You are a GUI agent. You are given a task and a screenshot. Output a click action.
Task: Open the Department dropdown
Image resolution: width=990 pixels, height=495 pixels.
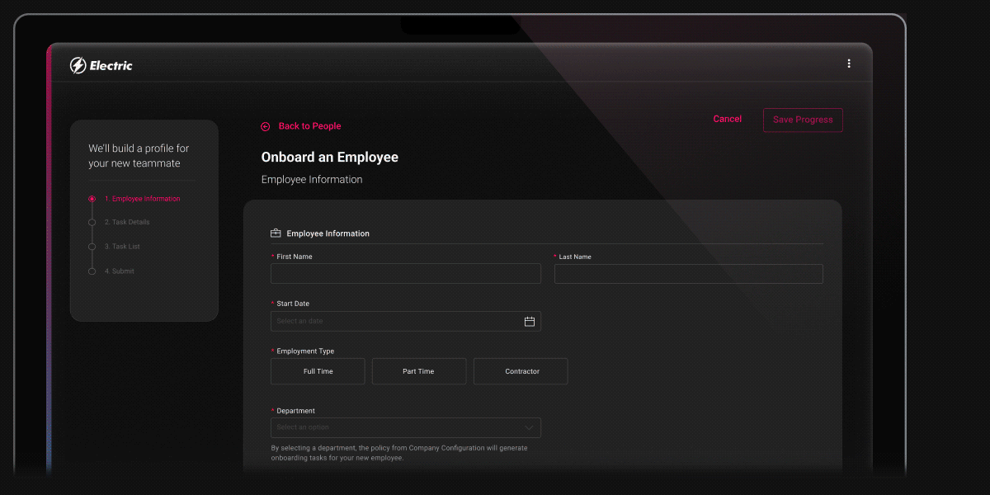tap(406, 427)
